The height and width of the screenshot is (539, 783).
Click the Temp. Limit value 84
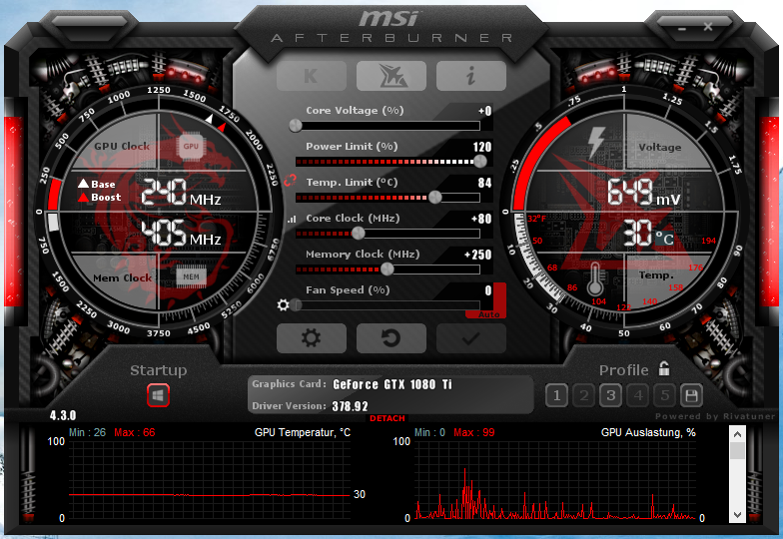pyautogui.click(x=484, y=183)
